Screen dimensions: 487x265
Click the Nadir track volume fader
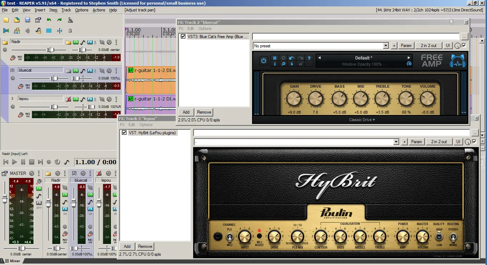(x=51, y=50)
